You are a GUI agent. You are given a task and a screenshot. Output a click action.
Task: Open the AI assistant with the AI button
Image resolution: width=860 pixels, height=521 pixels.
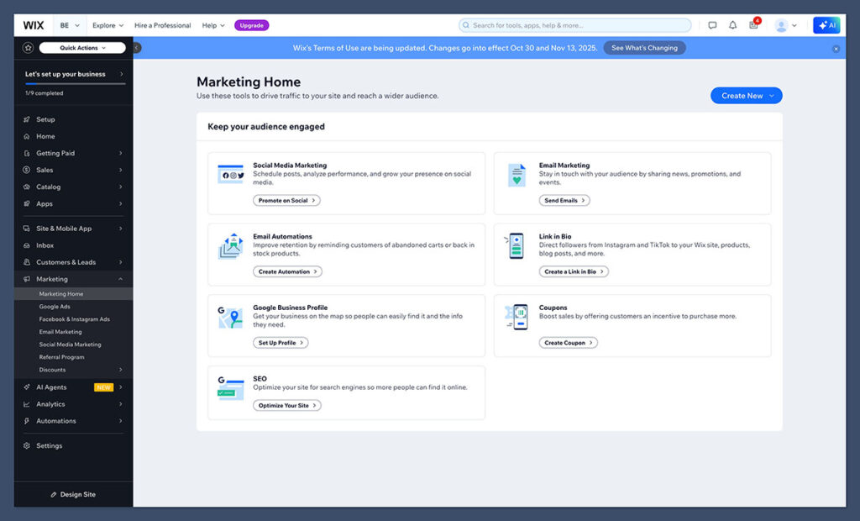pos(826,25)
